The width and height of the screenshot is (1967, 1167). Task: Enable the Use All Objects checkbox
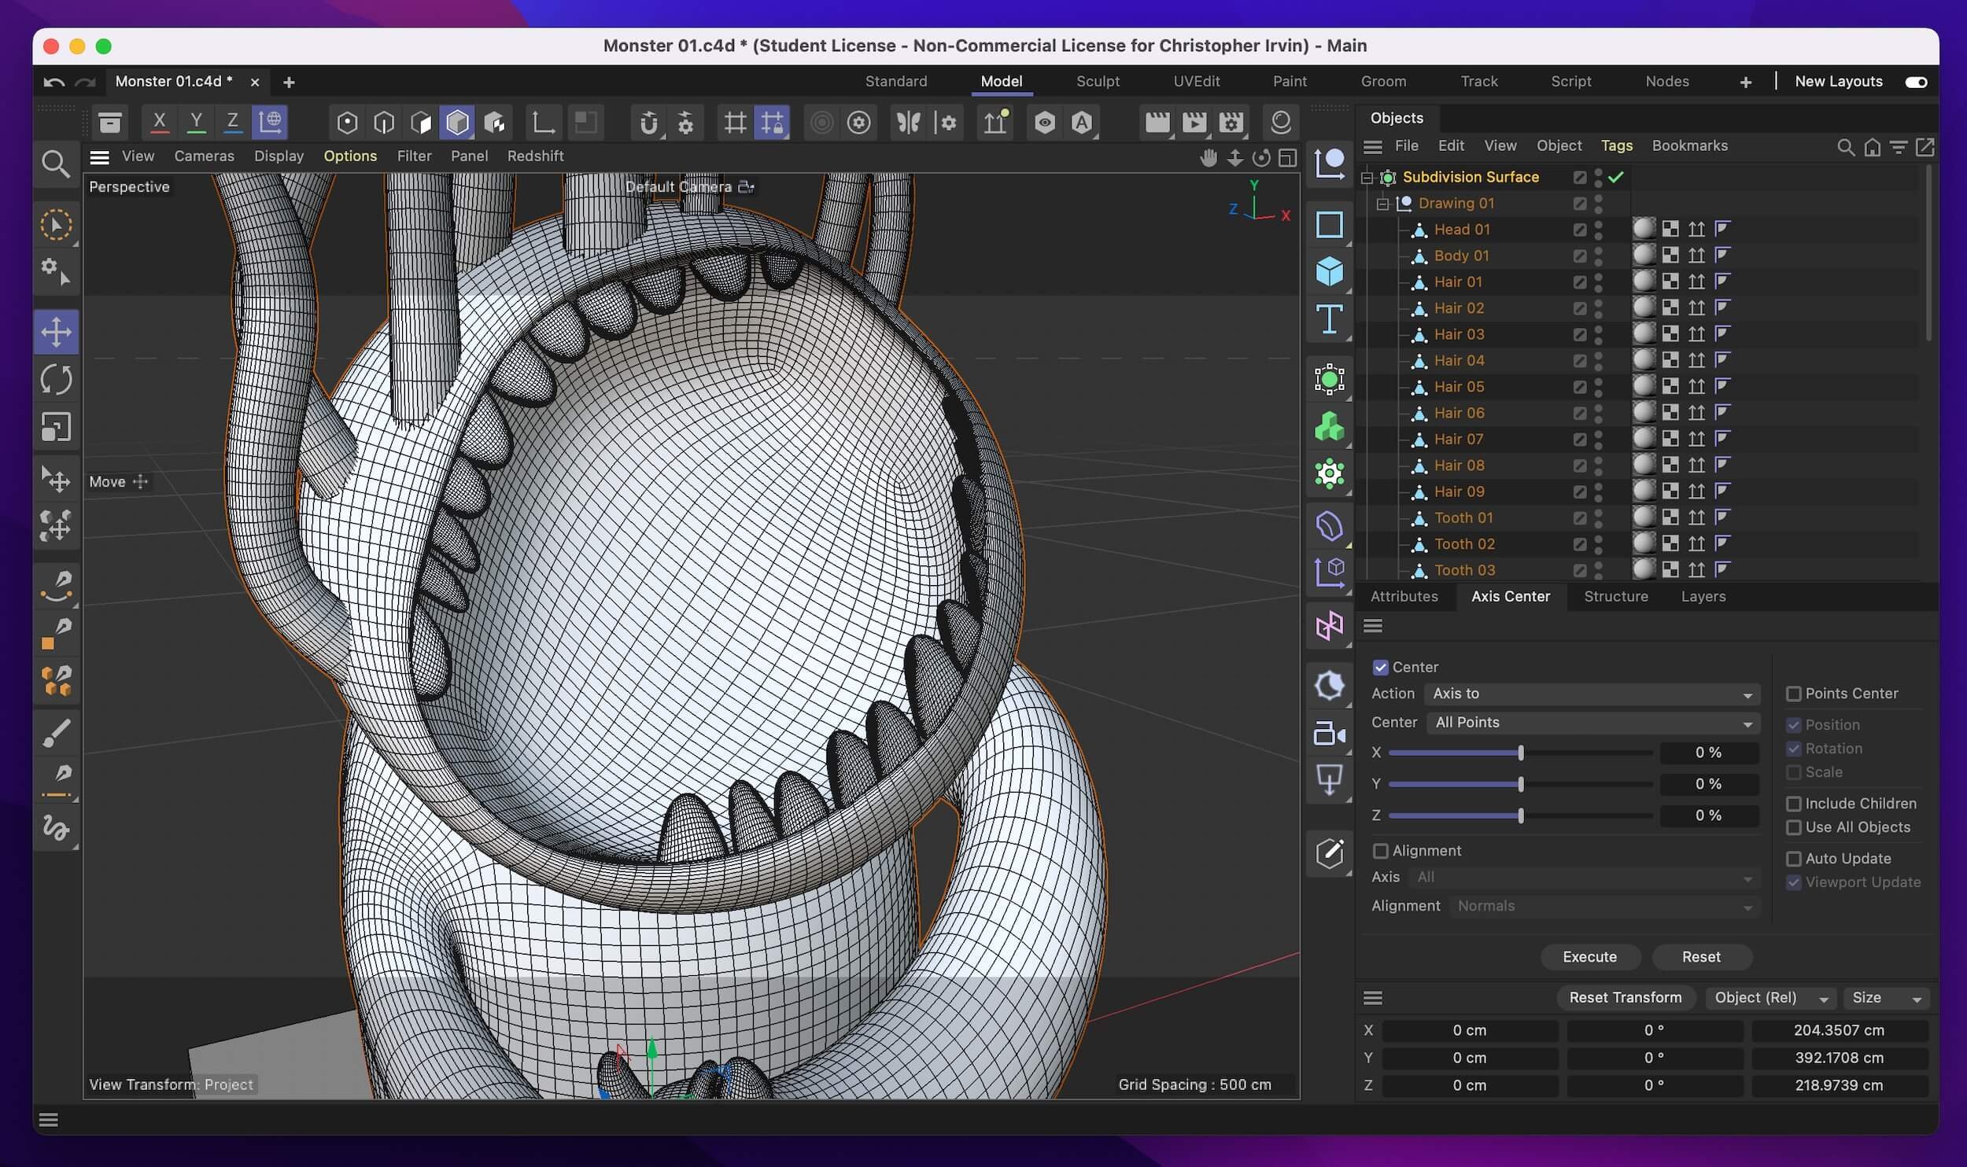(x=1793, y=827)
